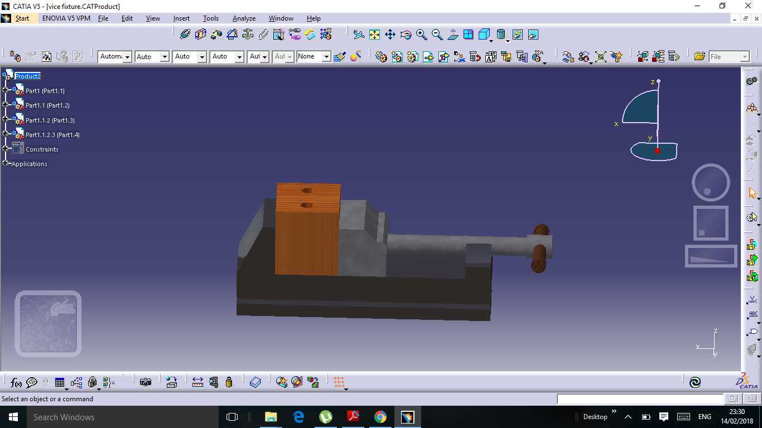The height and width of the screenshot is (428, 762).
Task: Expand the Part1.1 (Part1.2) tree node
Action: 6,105
